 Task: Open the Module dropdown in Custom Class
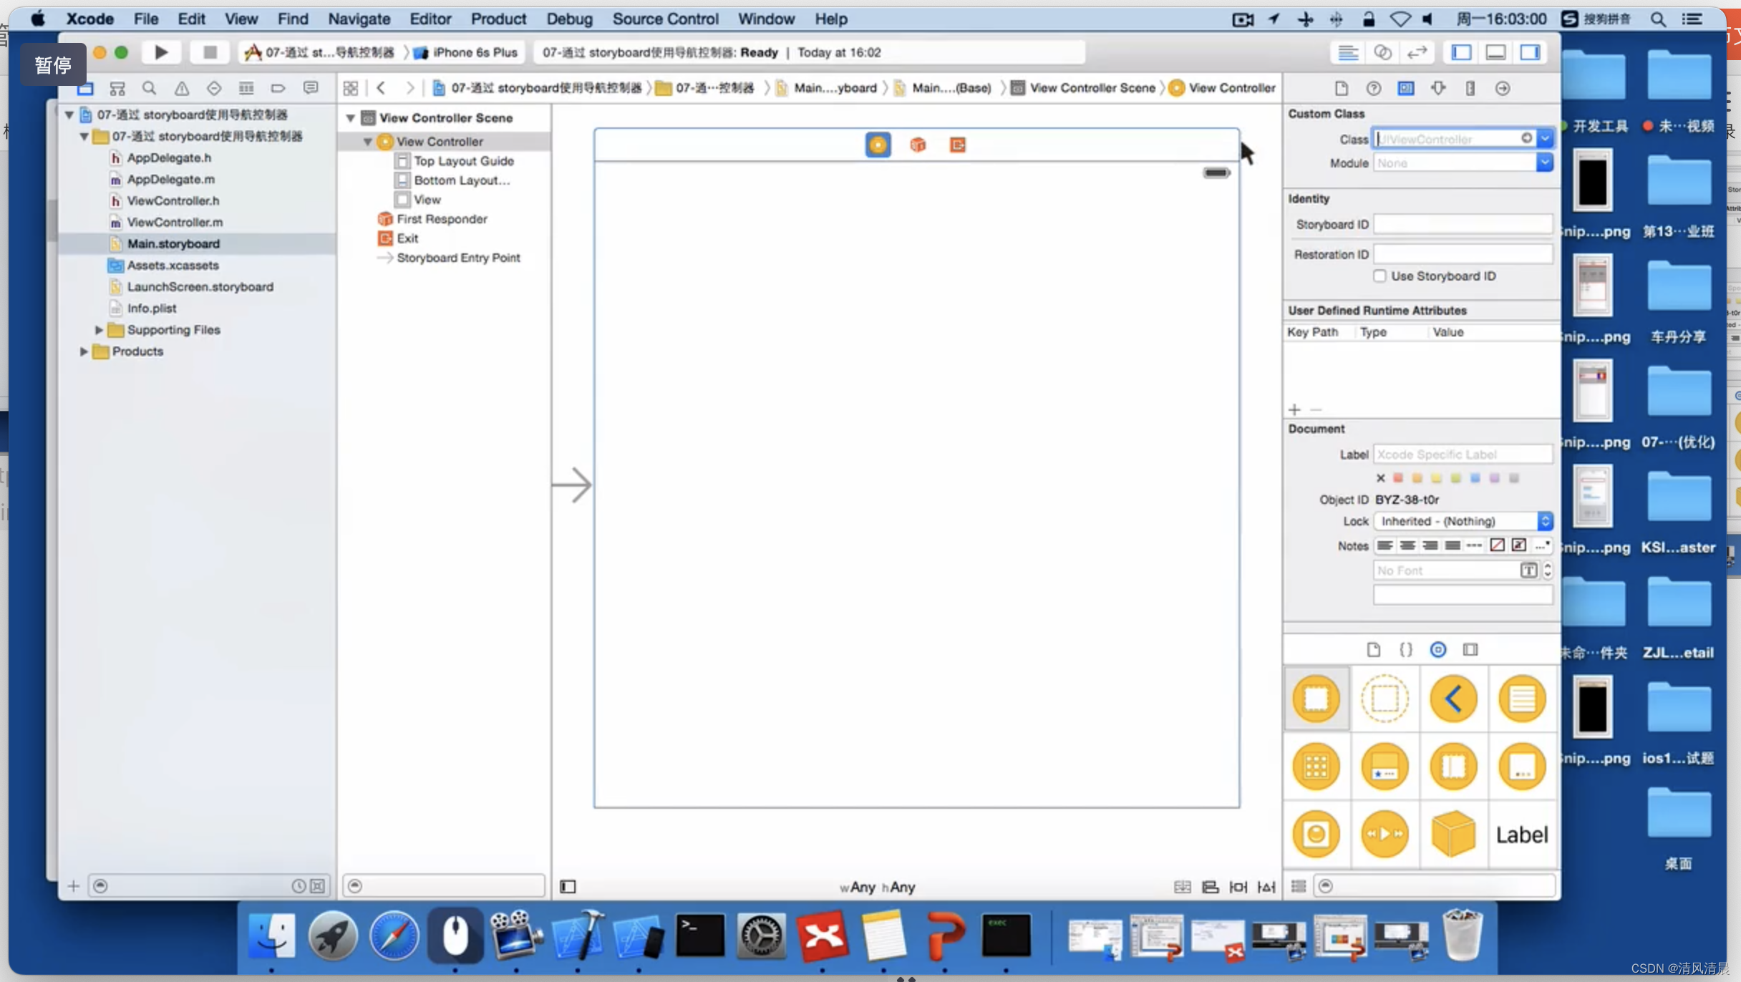click(x=1546, y=162)
